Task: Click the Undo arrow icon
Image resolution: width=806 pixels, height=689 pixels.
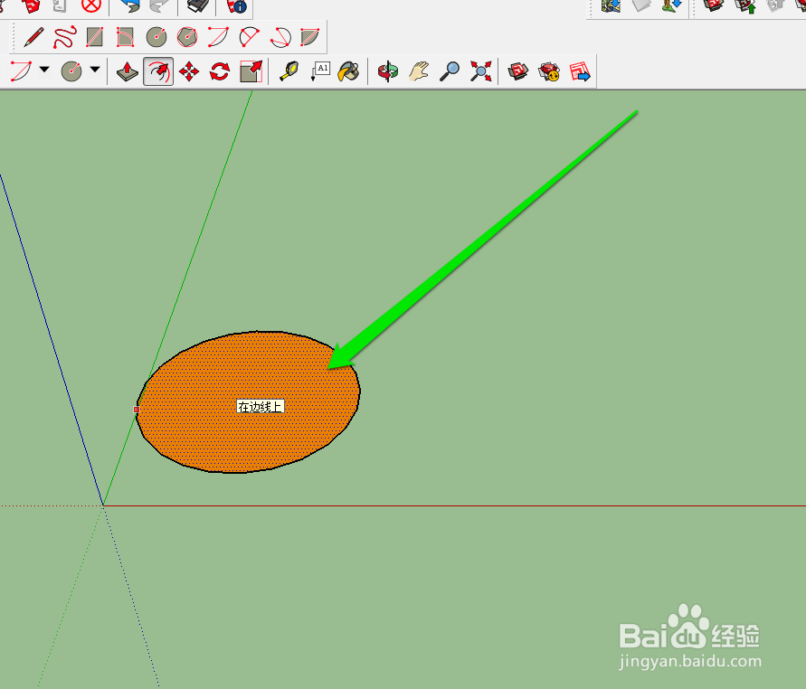Action: click(130, 5)
